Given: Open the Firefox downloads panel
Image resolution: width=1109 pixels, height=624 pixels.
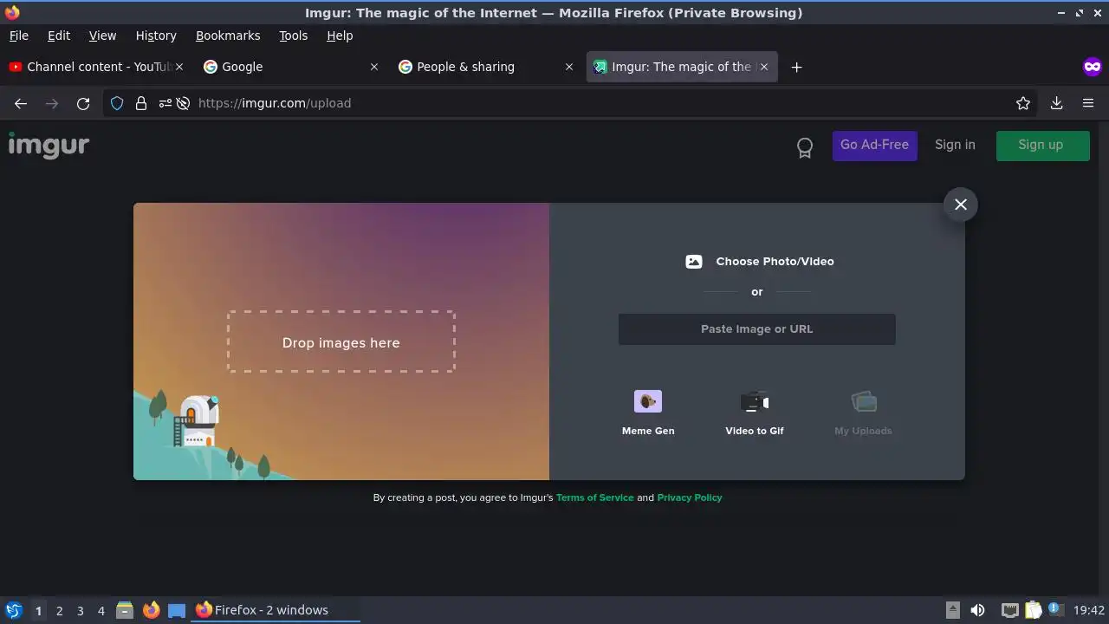Looking at the screenshot, I should 1057,103.
